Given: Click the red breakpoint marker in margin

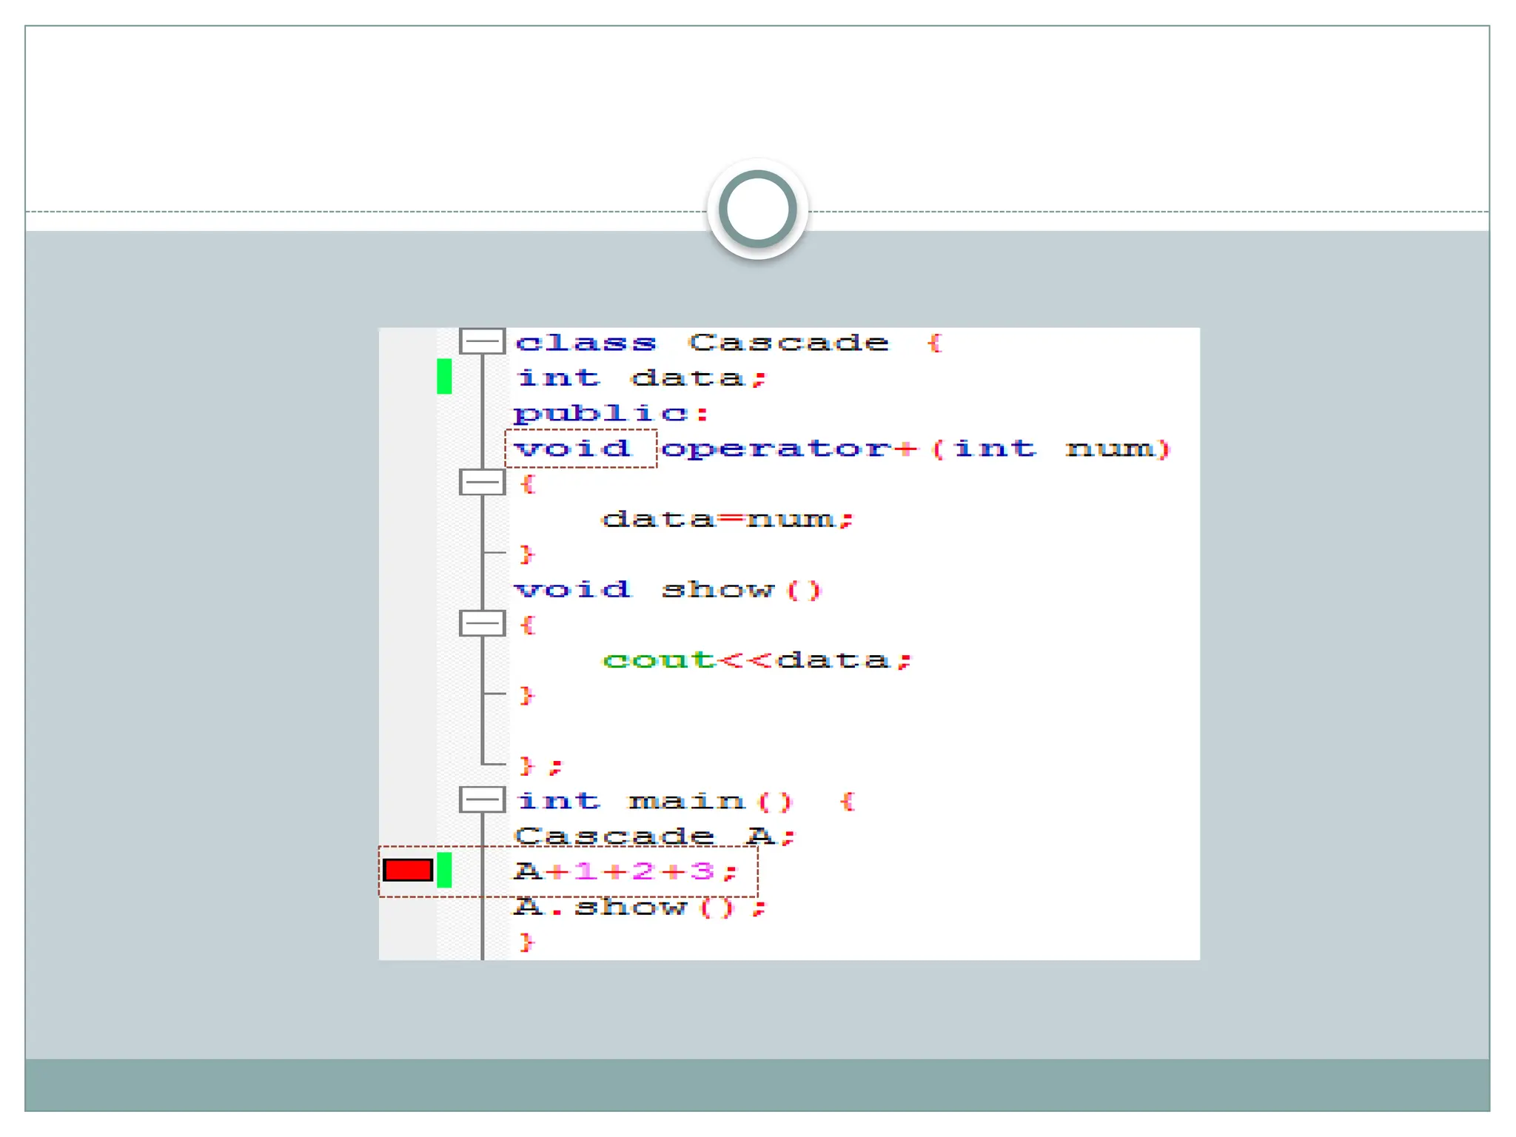Looking at the screenshot, I should [408, 870].
